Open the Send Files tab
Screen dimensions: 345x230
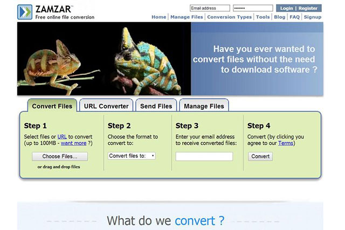[x=156, y=106]
